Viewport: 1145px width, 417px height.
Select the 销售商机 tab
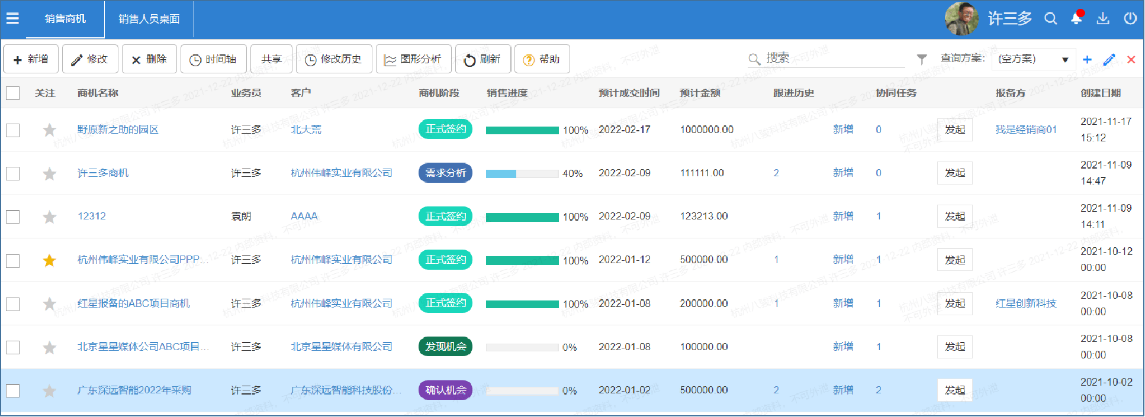[x=65, y=19]
